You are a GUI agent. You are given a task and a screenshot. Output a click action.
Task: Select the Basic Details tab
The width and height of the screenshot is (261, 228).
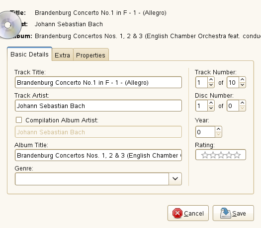click(29, 54)
